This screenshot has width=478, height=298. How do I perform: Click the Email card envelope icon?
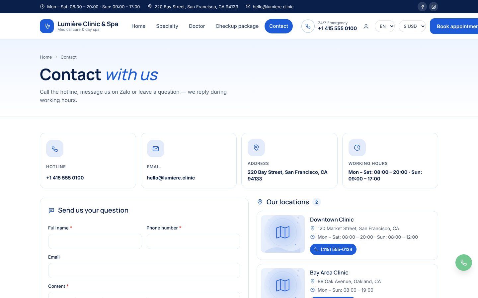click(x=156, y=149)
